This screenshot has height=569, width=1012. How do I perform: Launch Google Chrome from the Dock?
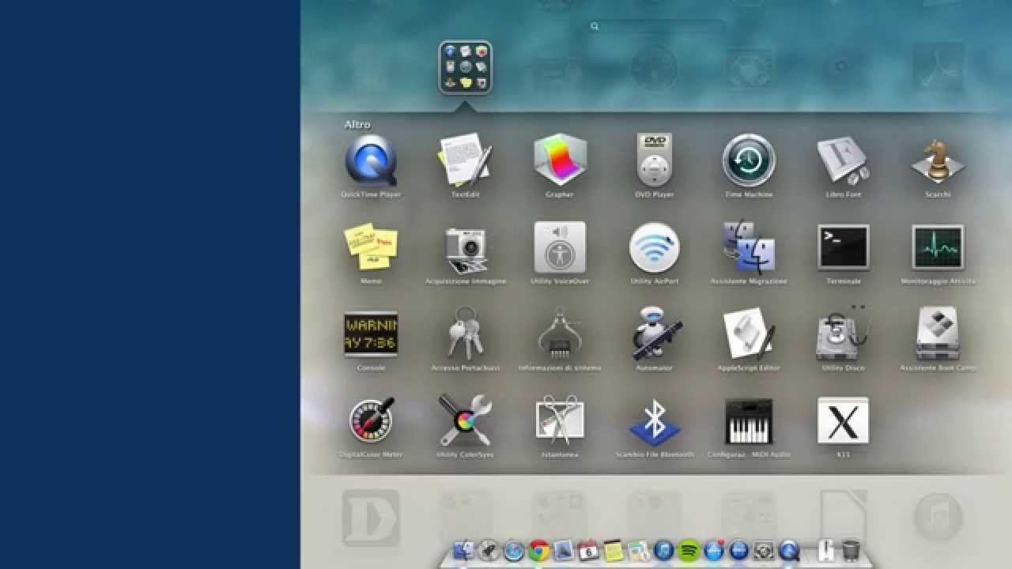[x=539, y=550]
